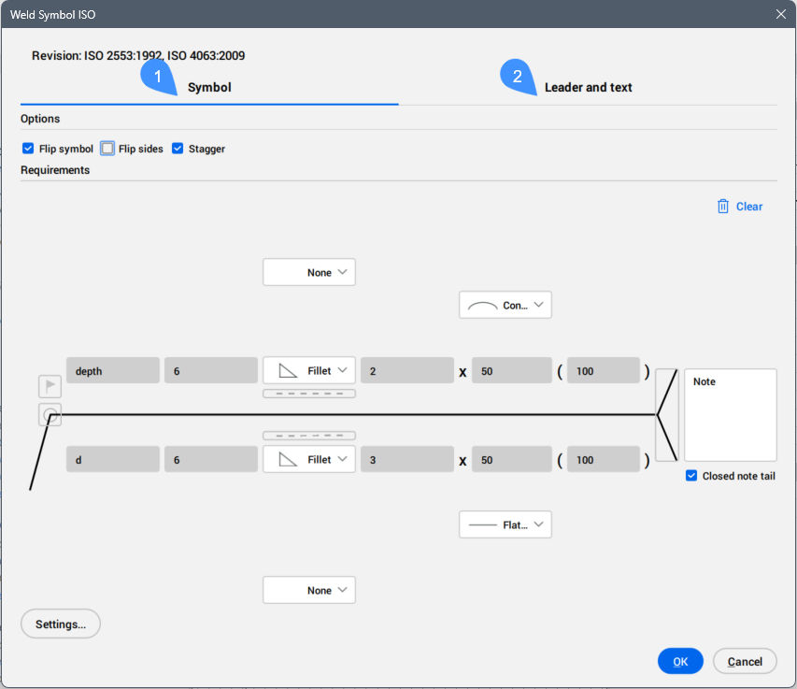Open the lower Fillet weld type dropdown
The image size is (797, 689).
tap(309, 460)
